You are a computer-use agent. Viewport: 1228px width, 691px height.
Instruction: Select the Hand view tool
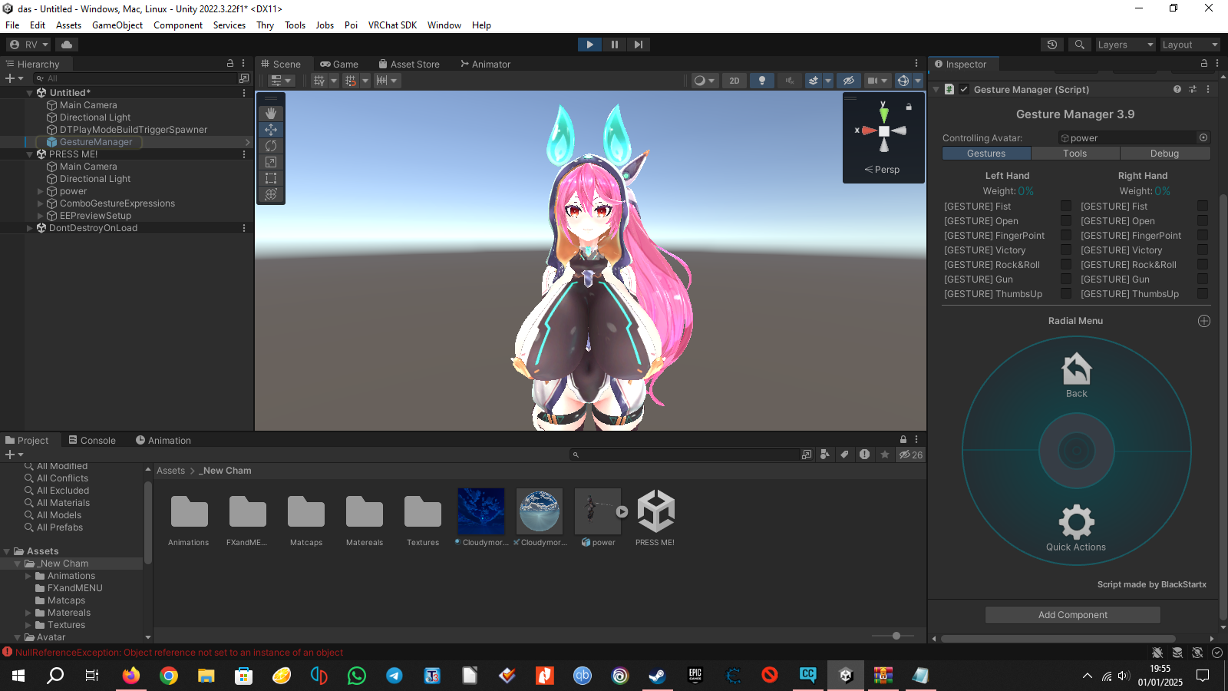(x=271, y=114)
